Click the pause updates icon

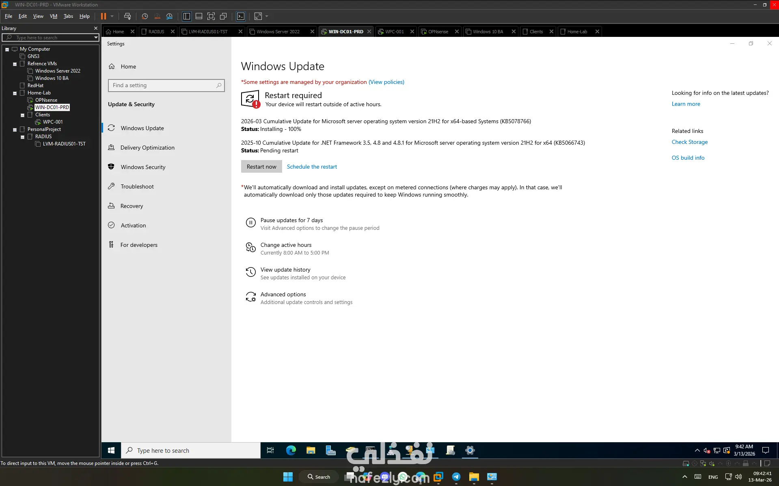click(251, 223)
